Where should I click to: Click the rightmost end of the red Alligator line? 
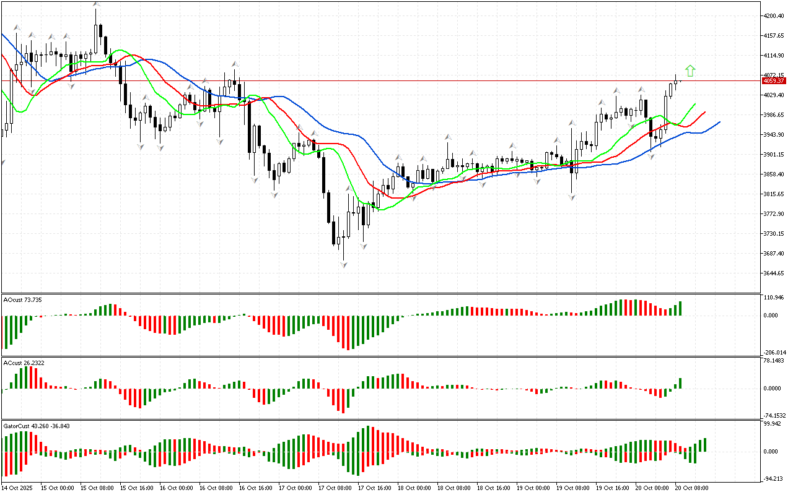coord(705,113)
